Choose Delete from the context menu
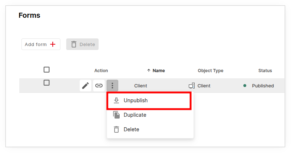The height and width of the screenshot is (153, 291). click(131, 129)
